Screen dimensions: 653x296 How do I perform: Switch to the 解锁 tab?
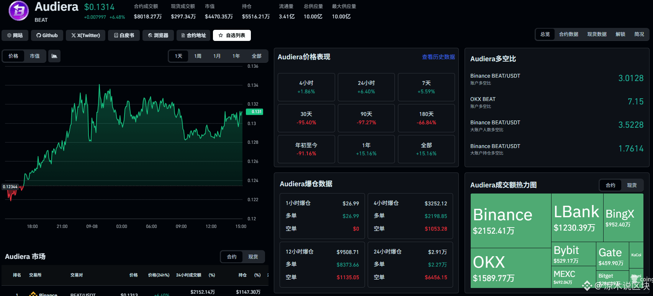point(620,34)
